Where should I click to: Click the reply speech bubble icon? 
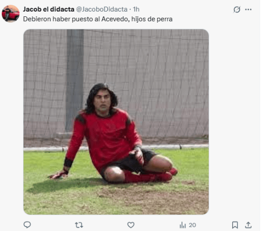tap(27, 225)
